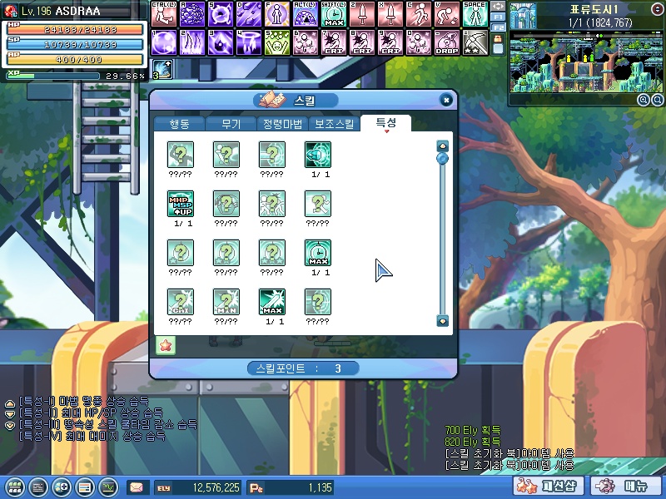
Task: Click the Lv.196 ASDRAA character name
Action: [61, 11]
